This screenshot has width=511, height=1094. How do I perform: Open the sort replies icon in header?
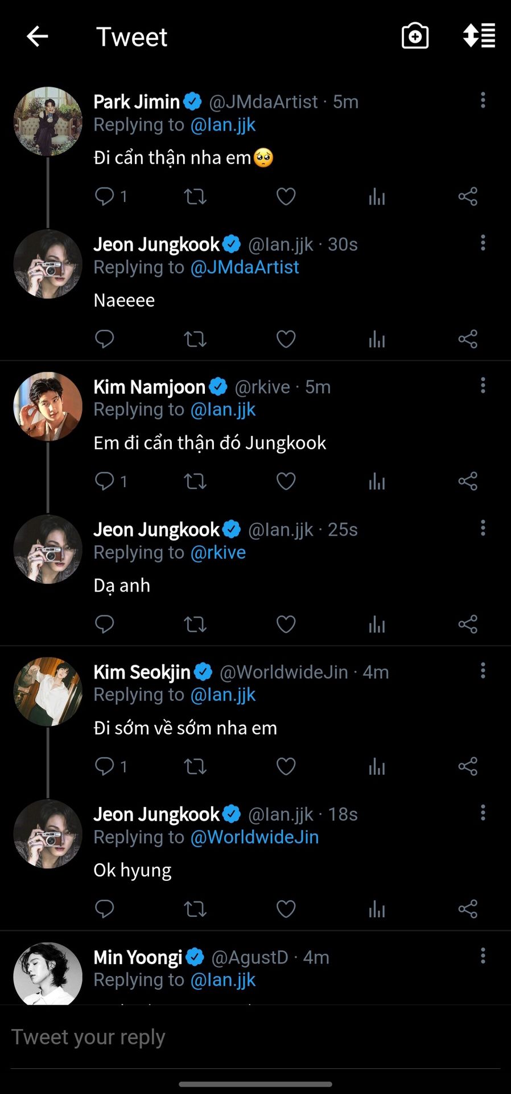coord(479,36)
